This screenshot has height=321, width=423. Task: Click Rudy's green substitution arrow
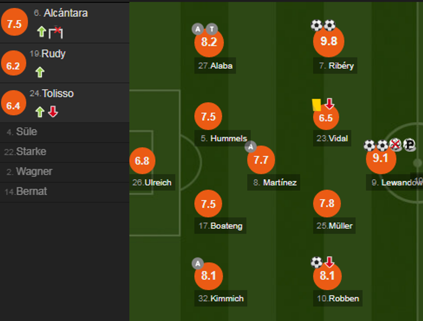point(40,72)
